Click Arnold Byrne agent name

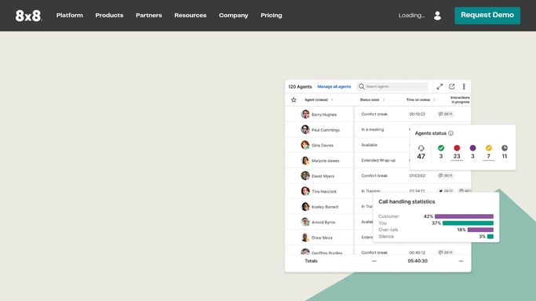323,222
